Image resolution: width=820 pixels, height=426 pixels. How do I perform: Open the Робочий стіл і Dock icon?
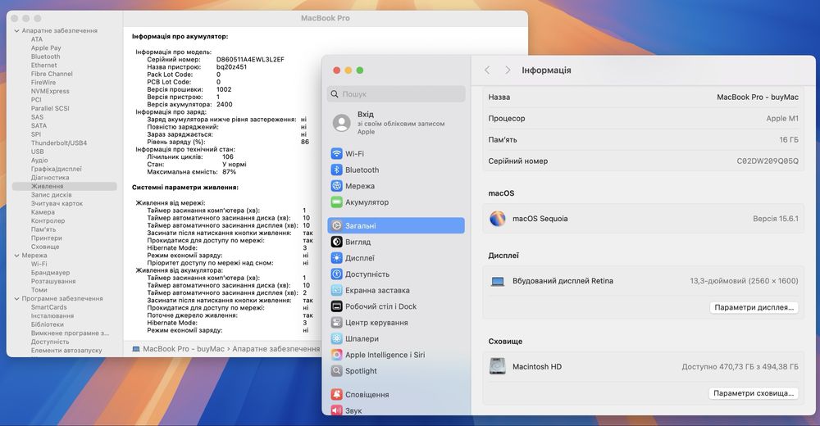pyautogui.click(x=337, y=307)
